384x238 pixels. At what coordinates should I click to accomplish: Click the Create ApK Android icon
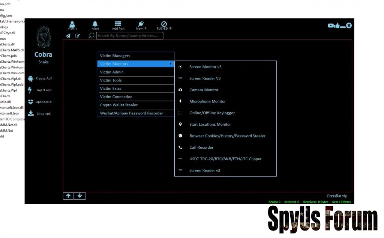[31, 78]
